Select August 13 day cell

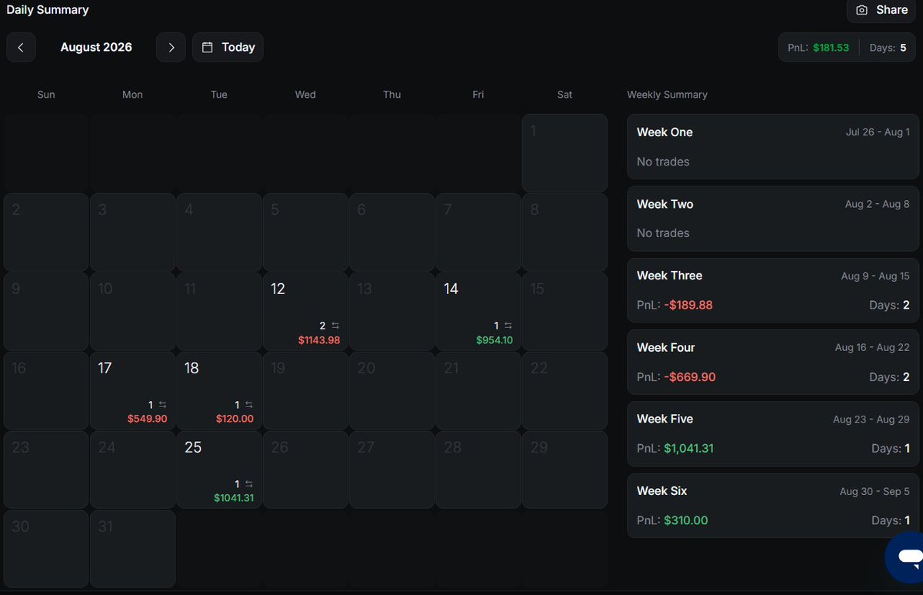click(x=392, y=312)
